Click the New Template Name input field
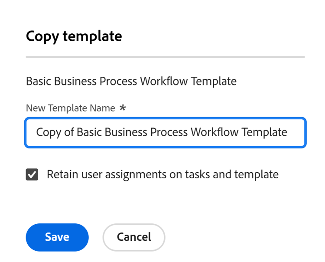Screen dimensions: 325x262 click(166, 132)
